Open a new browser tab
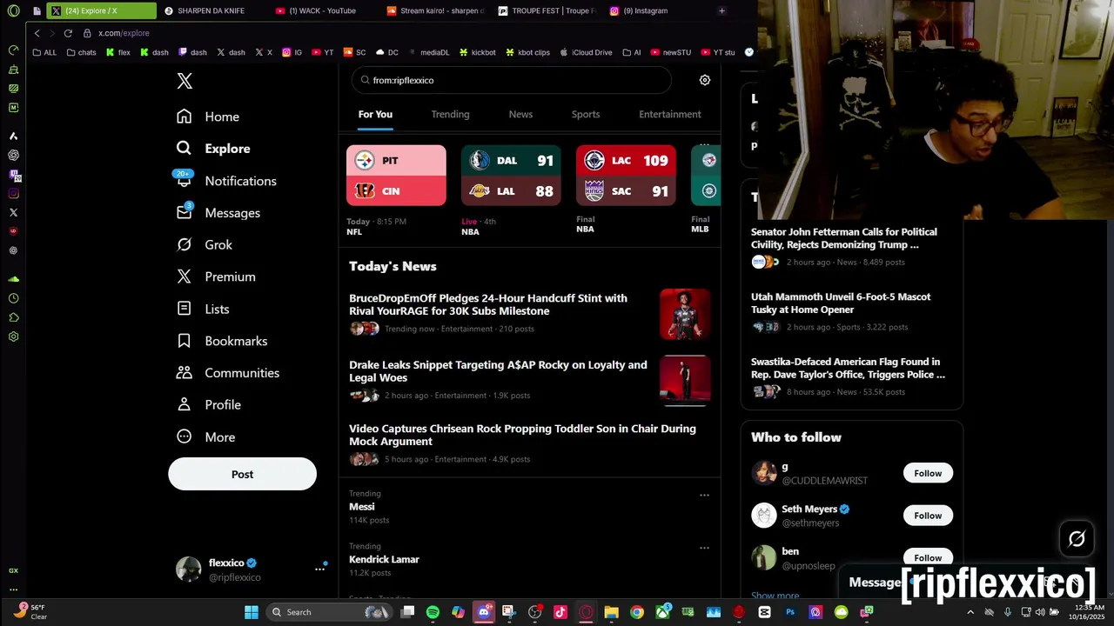The image size is (1114, 626). (721, 10)
